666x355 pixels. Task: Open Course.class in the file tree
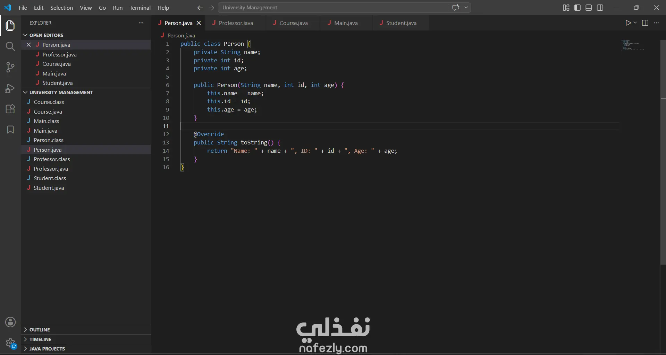tap(86, 102)
